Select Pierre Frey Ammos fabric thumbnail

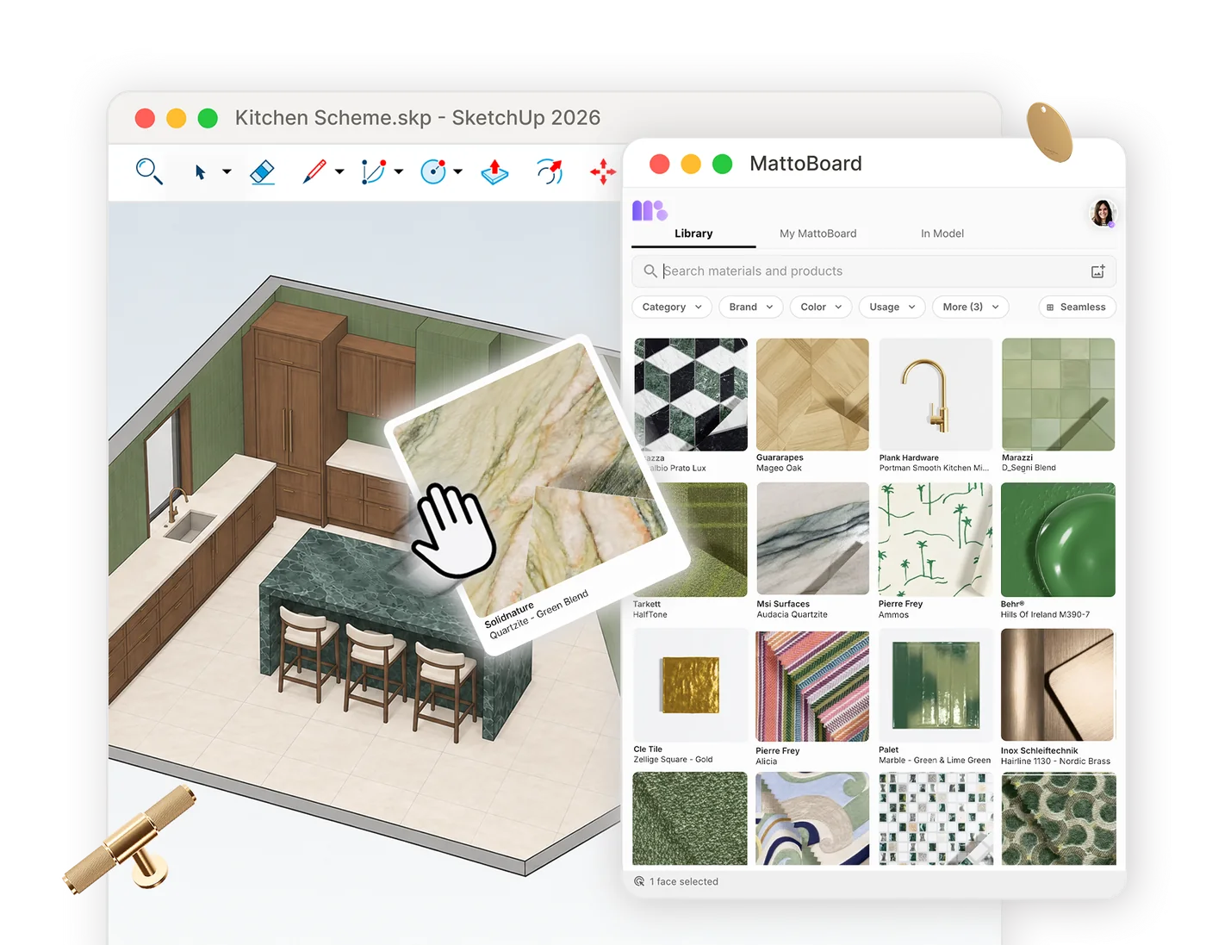pyautogui.click(x=936, y=539)
